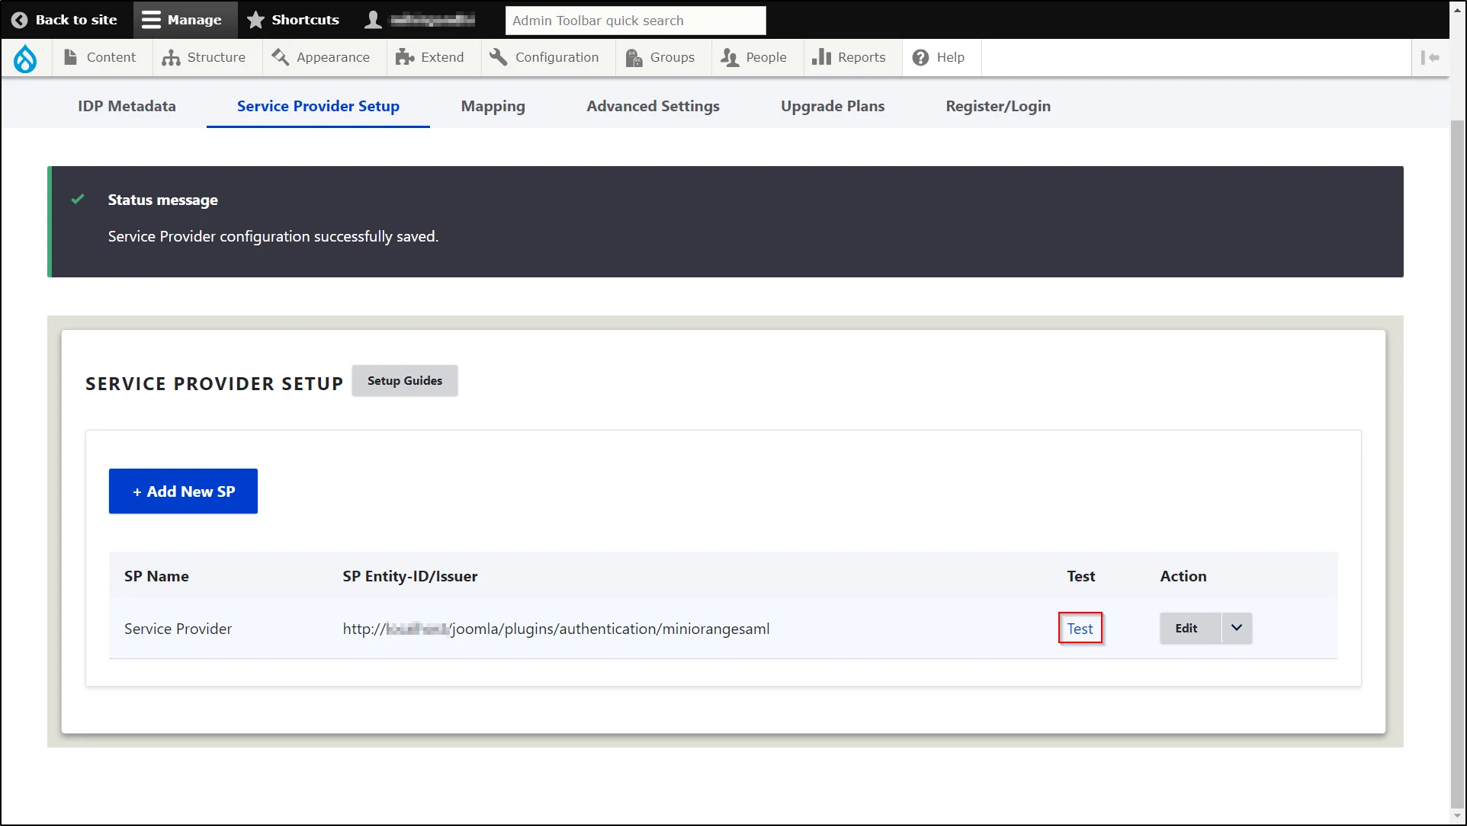1467x826 pixels.
Task: Click the Drupal home icon
Action: (x=25, y=56)
